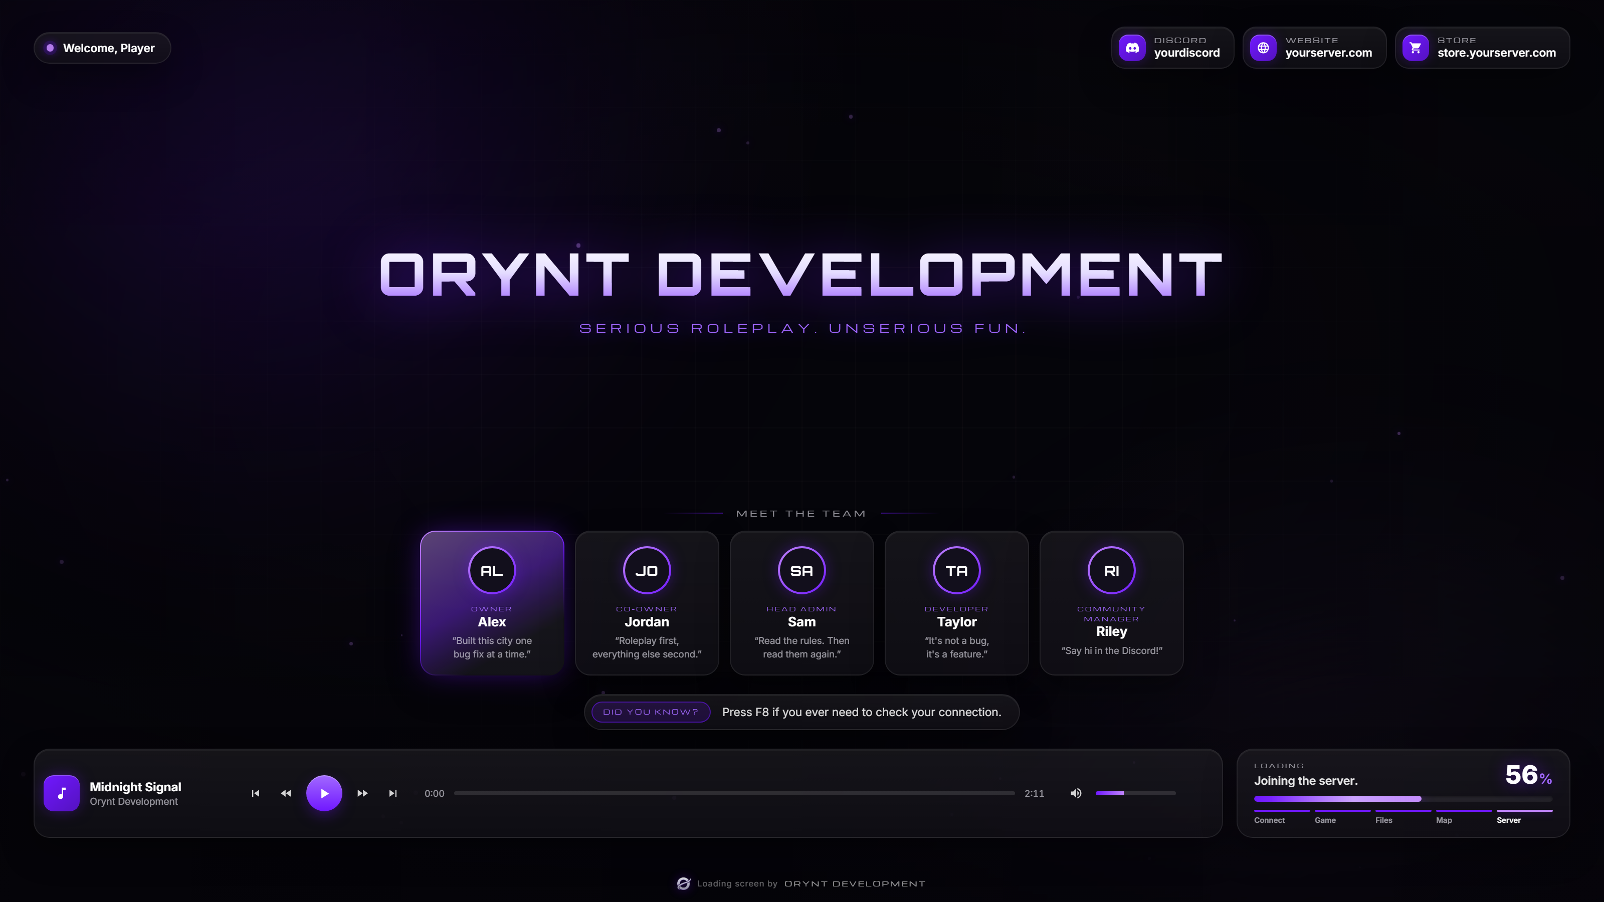Click the loading progress bar
This screenshot has width=1604, height=902.
pos(1403,799)
